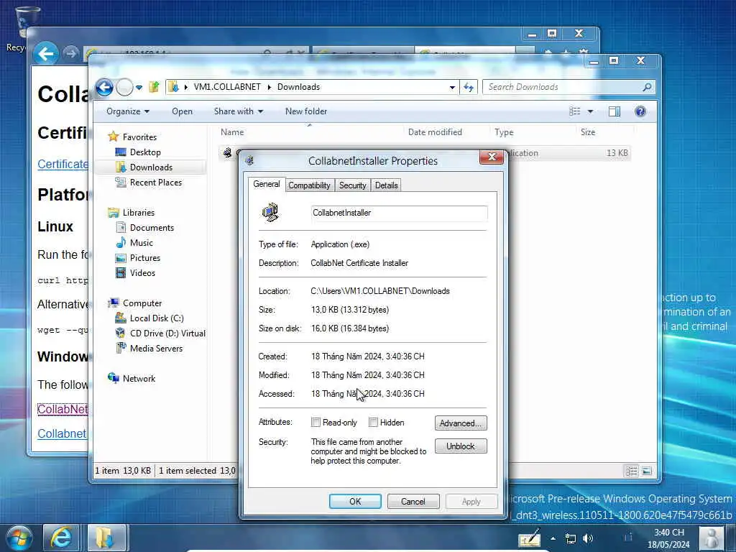The width and height of the screenshot is (736, 552).
Task: Switch to the Compatibility tab
Action: pos(309,185)
